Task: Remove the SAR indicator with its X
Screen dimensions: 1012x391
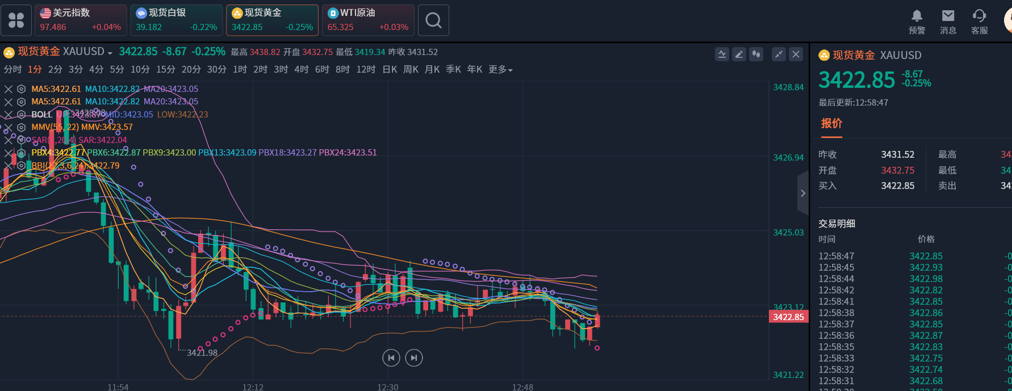Action: 9,140
